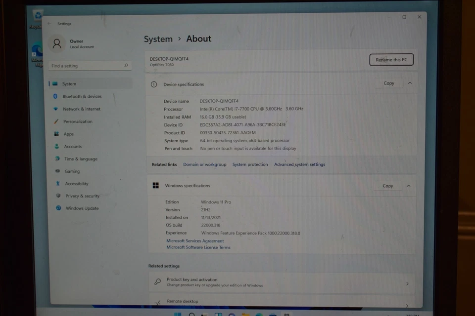The width and height of the screenshot is (475, 316).
Task: Open the Start menu
Action: pyautogui.click(x=177, y=314)
